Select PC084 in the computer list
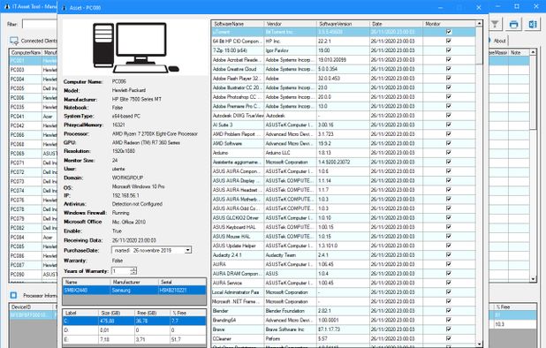 click(x=33, y=238)
